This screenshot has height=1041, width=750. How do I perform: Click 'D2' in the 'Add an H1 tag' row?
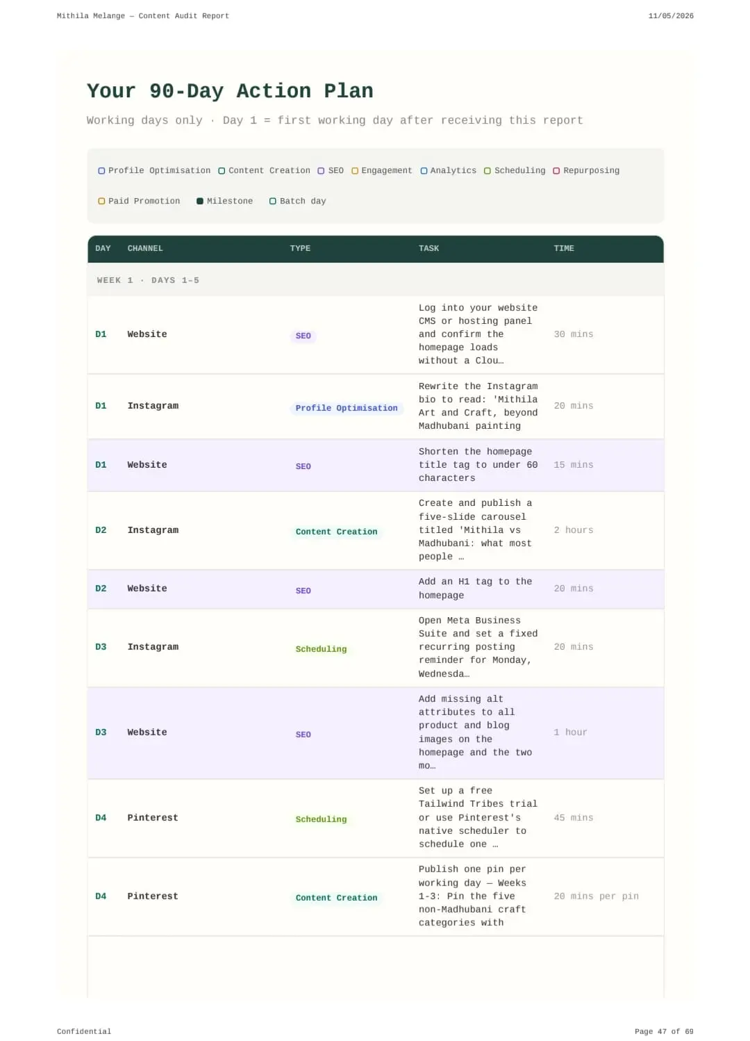[x=101, y=589]
